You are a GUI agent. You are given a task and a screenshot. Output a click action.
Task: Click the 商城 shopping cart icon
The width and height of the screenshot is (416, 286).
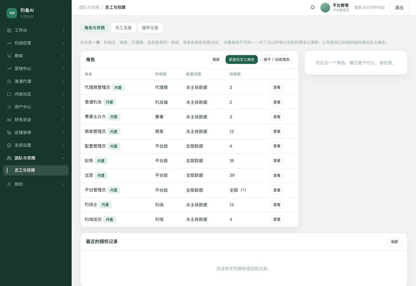9,56
